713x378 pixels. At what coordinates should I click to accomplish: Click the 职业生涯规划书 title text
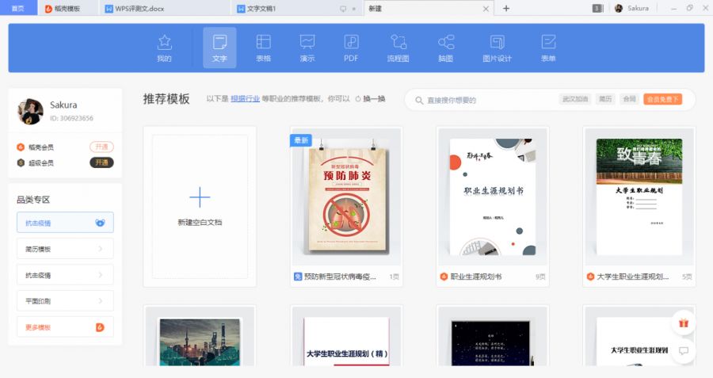(475, 277)
